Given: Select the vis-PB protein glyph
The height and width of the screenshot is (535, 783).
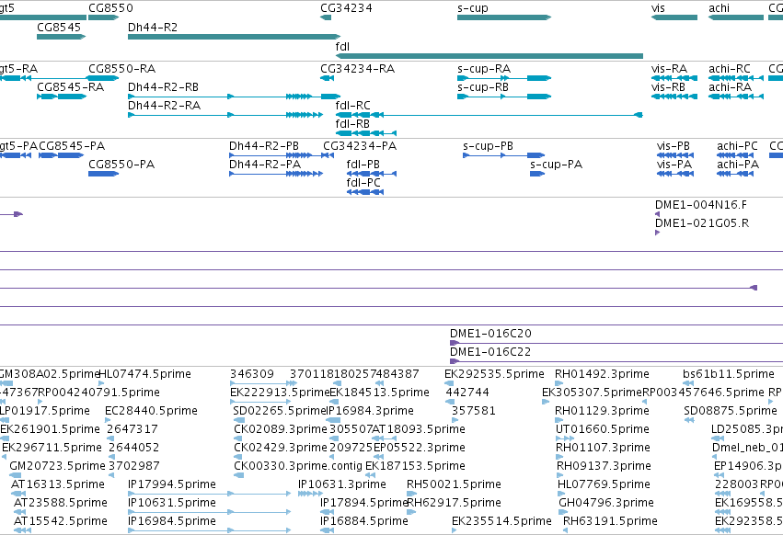Looking at the screenshot, I should 675,155.
